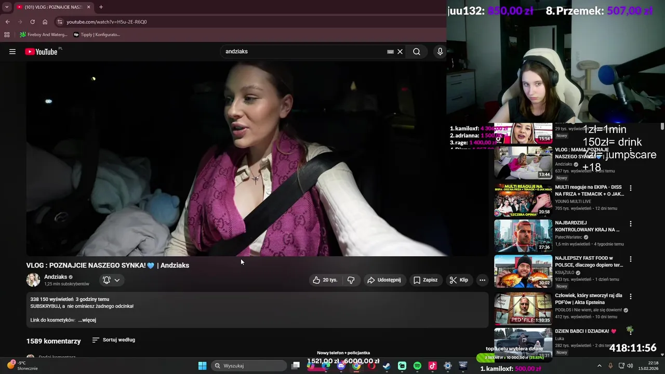The width and height of the screenshot is (665, 374).
Task: Go to the browser home page
Action: click(45, 22)
